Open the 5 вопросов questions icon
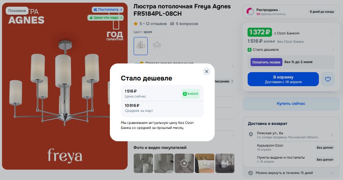Image resolution: width=343 pixels, height=180 pixels. pyautogui.click(x=172, y=24)
